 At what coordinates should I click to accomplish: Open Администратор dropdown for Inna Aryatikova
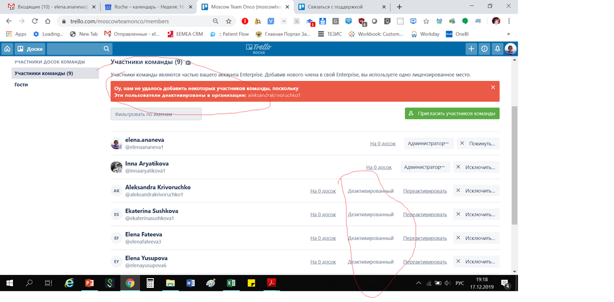pos(425,167)
